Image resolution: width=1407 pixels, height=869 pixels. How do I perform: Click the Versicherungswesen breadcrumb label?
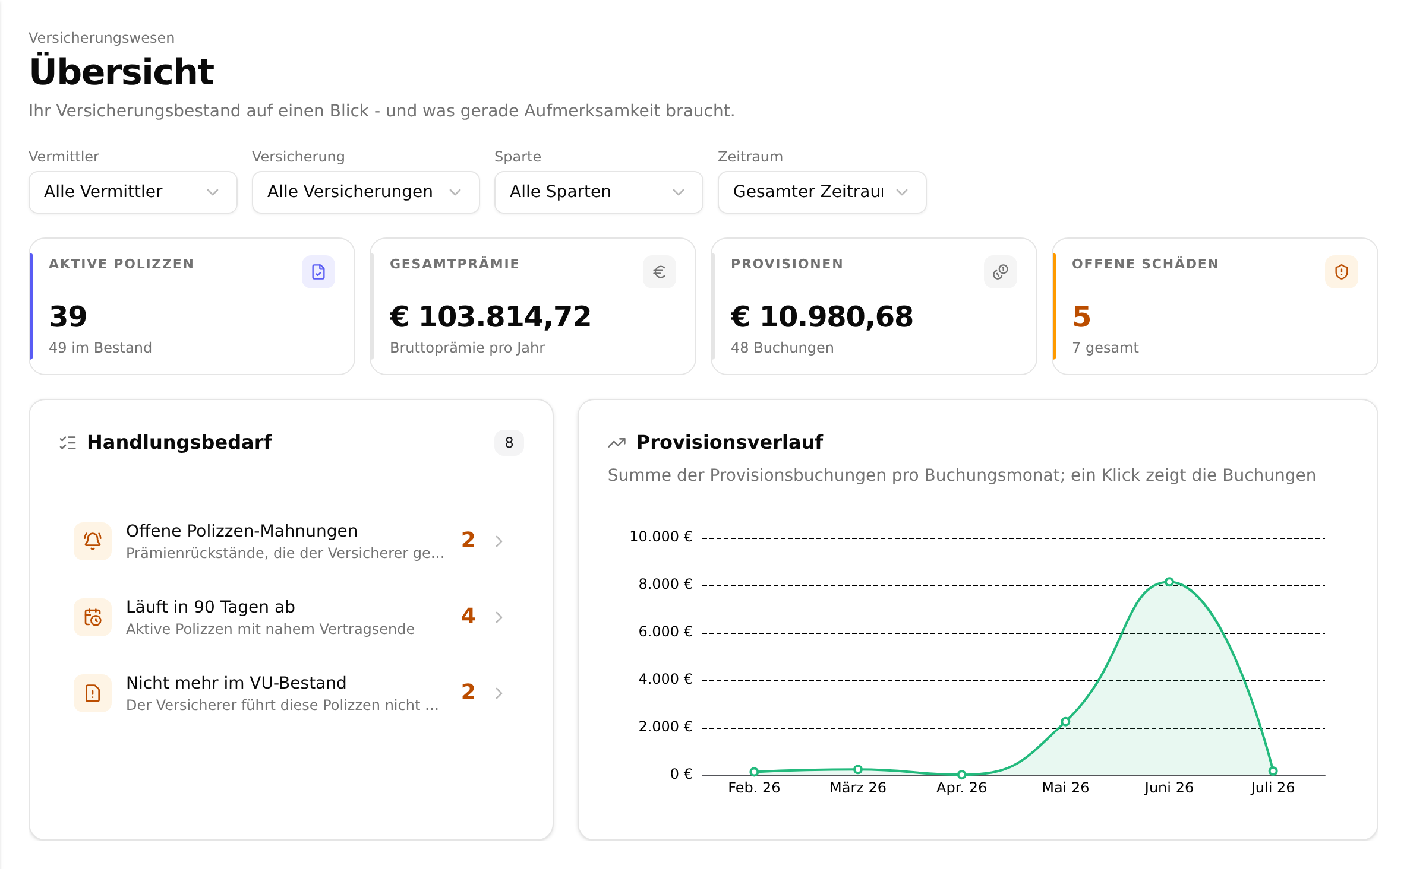tap(102, 38)
